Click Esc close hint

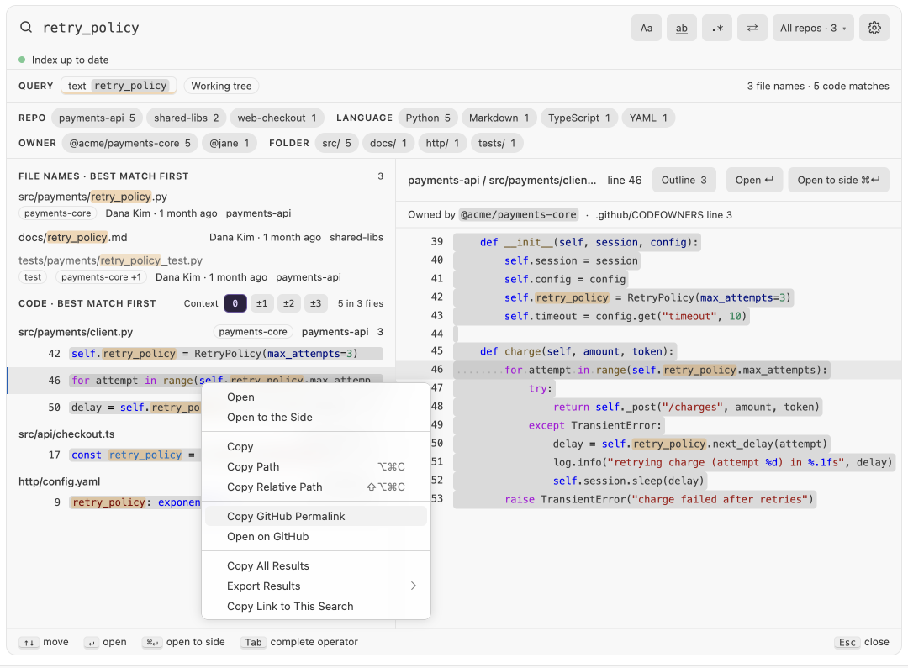tap(861, 642)
